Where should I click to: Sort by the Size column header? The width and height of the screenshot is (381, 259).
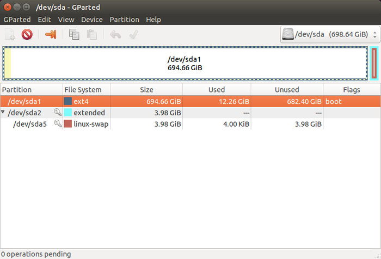(146, 90)
